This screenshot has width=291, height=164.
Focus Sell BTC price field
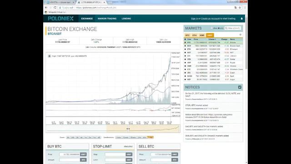pyautogui.click(x=161, y=154)
